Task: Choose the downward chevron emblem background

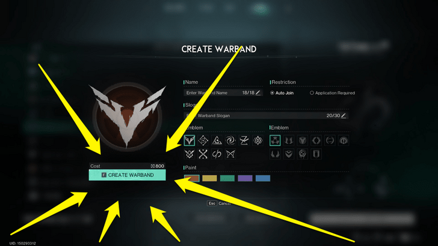Action: pos(289,154)
